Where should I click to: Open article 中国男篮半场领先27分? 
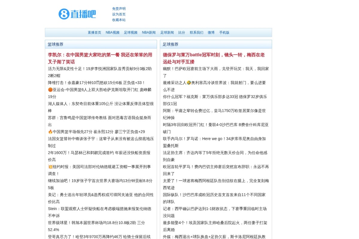pos(96,132)
